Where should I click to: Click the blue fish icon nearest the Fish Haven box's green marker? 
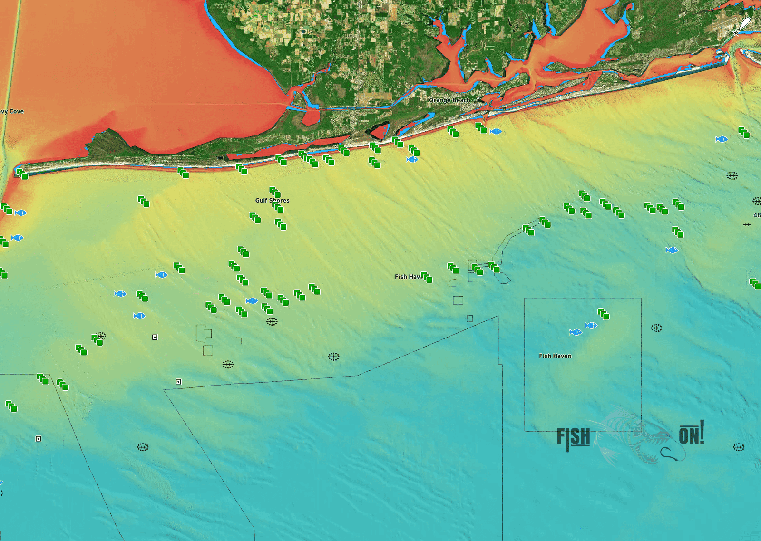[x=591, y=326]
